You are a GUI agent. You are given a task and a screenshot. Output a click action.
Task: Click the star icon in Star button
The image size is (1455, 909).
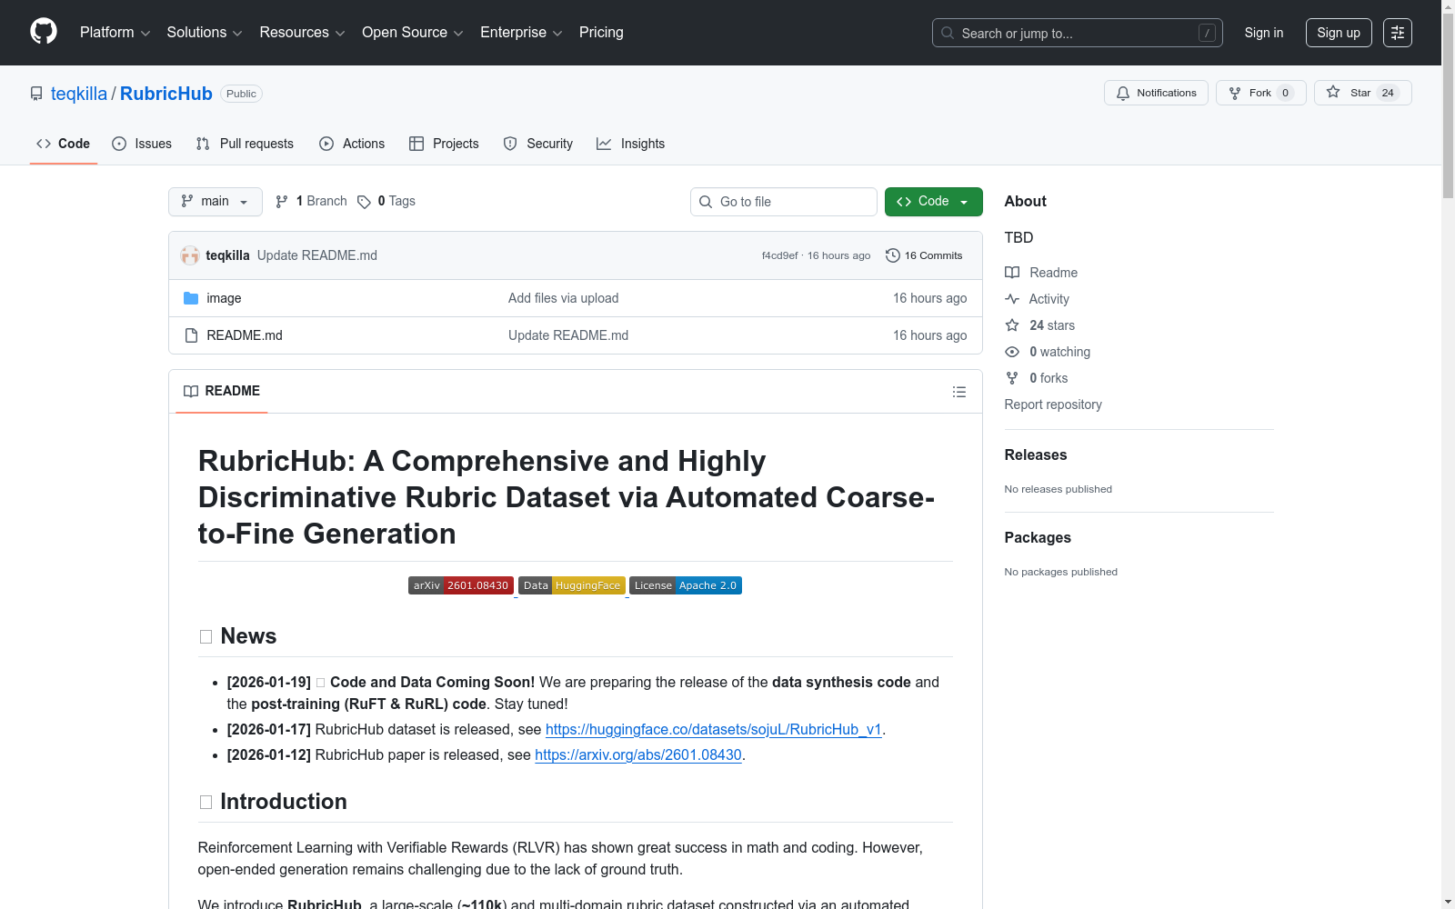1333,93
